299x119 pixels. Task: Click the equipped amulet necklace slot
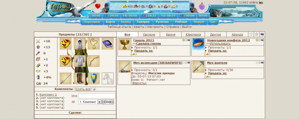click(x=94, y=43)
